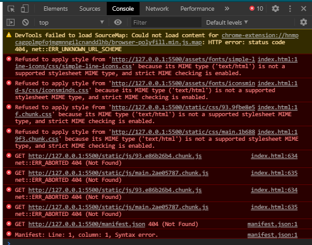
Task: Click error icon beside the Manifest syntax error
Action: (x=9, y=234)
